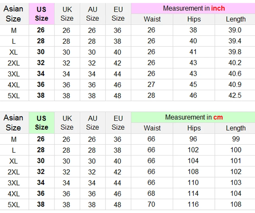
Task: Click the pink US Size header cell
Action: pos(42,14)
